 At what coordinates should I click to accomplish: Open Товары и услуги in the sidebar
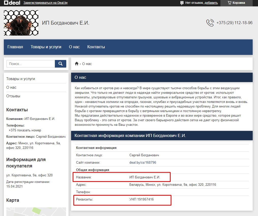tap(21, 79)
